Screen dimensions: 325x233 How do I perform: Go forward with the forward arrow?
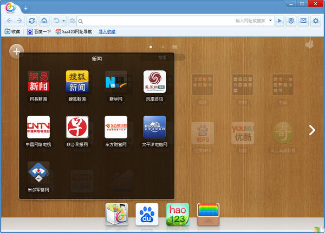(x=19, y=21)
